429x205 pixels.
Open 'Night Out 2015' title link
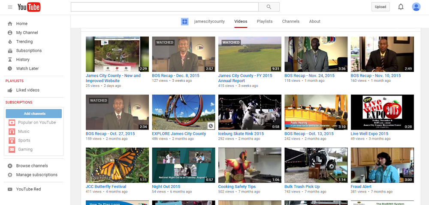166,187
